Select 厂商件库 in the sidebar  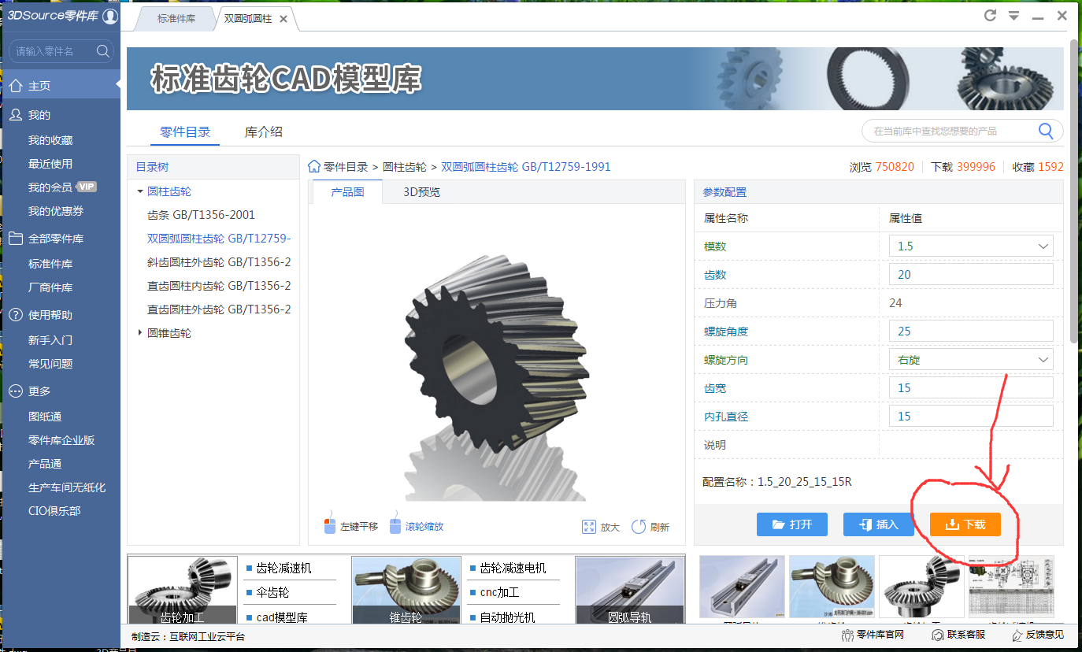[50, 287]
